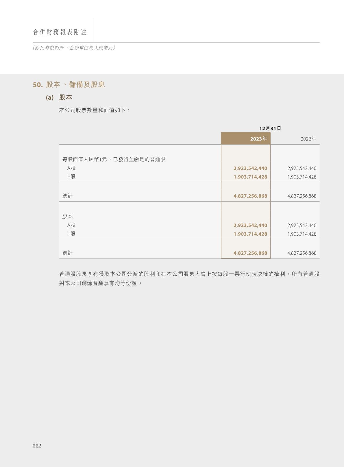The width and height of the screenshot is (344, 467).
Task: Select the 2022 total in the bottom 總計 row
Action: (302, 253)
